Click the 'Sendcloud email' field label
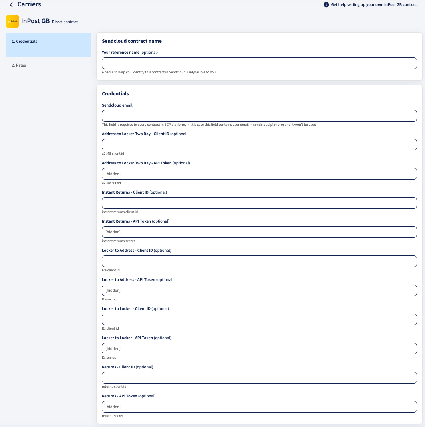This screenshot has height=427, width=425. click(117, 105)
